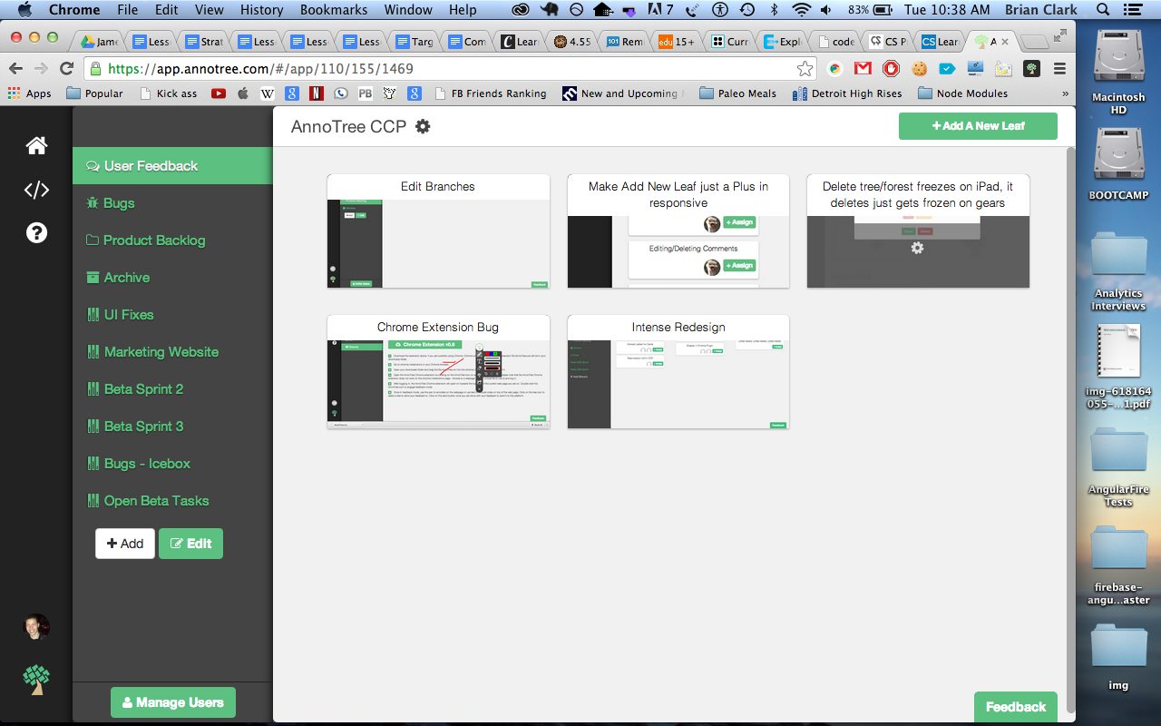The image size is (1161, 726).
Task: Open Spotlight search magnifier
Action: 1103,10
